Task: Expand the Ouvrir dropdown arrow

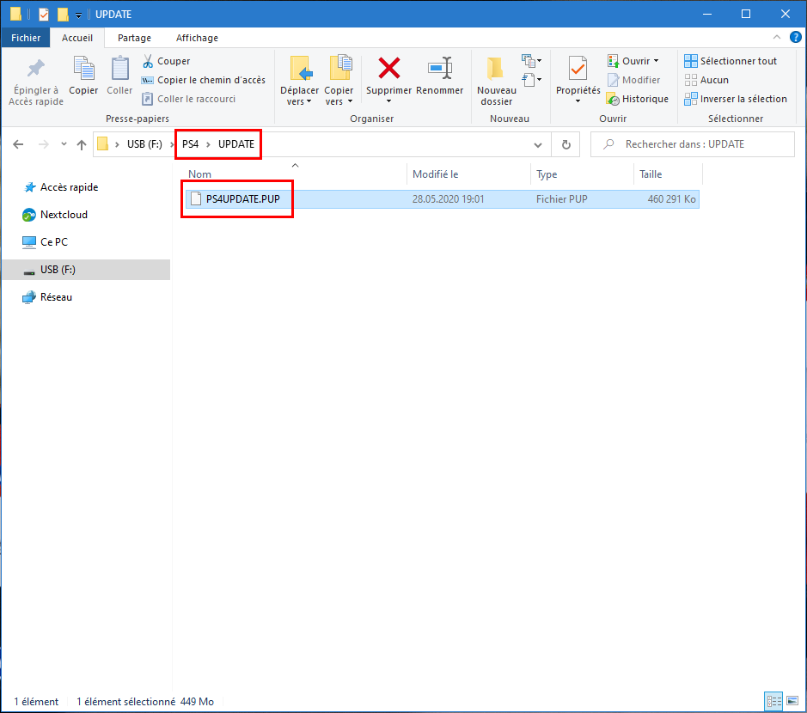Action: pyautogui.click(x=657, y=61)
